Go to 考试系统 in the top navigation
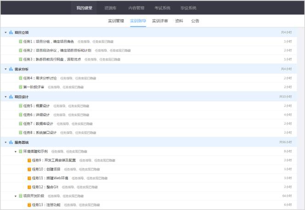This screenshot has height=210, width=305. point(162,8)
